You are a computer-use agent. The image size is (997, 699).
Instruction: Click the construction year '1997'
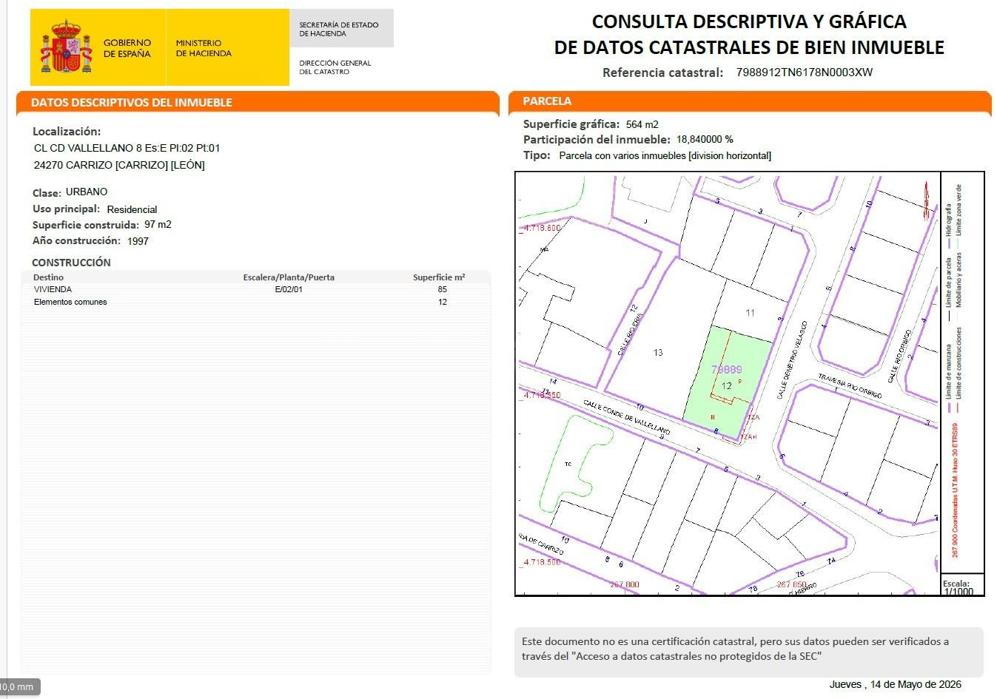click(138, 241)
